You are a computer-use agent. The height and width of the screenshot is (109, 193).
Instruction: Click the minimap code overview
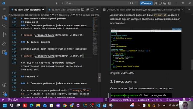[x=95, y=36]
